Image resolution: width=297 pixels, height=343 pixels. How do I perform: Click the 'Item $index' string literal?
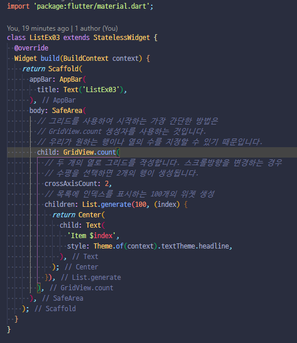91,236
